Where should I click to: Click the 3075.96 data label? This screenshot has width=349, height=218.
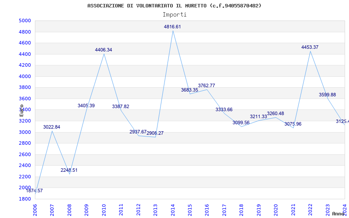[x=293, y=124]
